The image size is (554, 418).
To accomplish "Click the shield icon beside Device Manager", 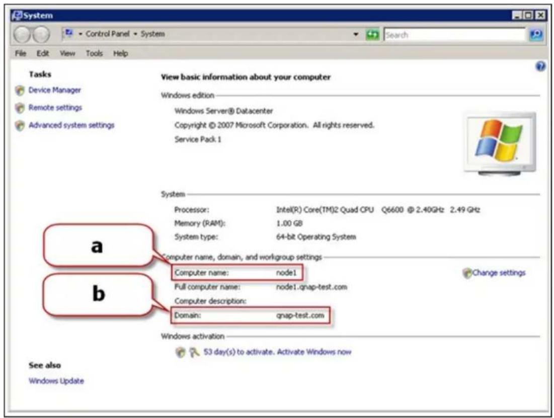I will click(x=20, y=91).
